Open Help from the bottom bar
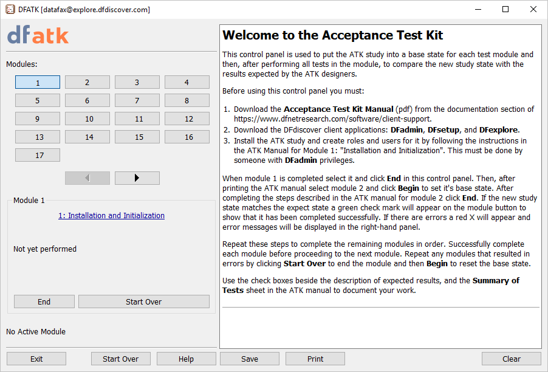This screenshot has width=548, height=372. pos(186,359)
